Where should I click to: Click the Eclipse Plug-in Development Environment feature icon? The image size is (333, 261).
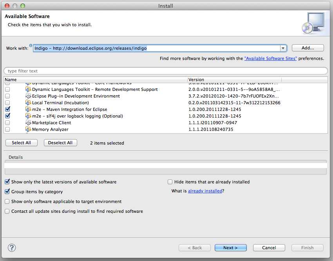click(x=28, y=96)
